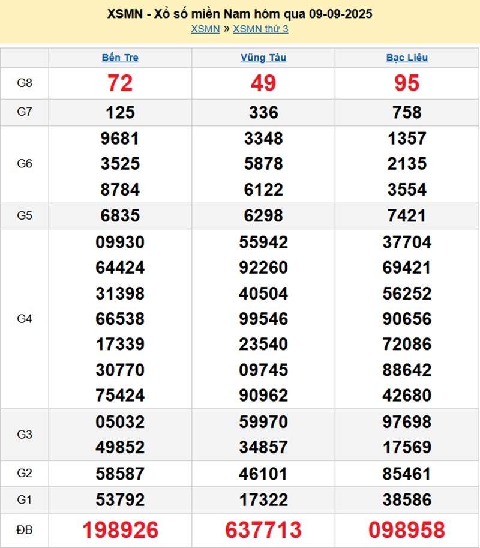Click G7 number 758
Viewport: 480px width, 548px height.
(x=407, y=112)
